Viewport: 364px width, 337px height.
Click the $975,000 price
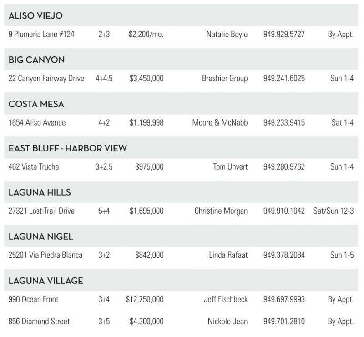(149, 167)
